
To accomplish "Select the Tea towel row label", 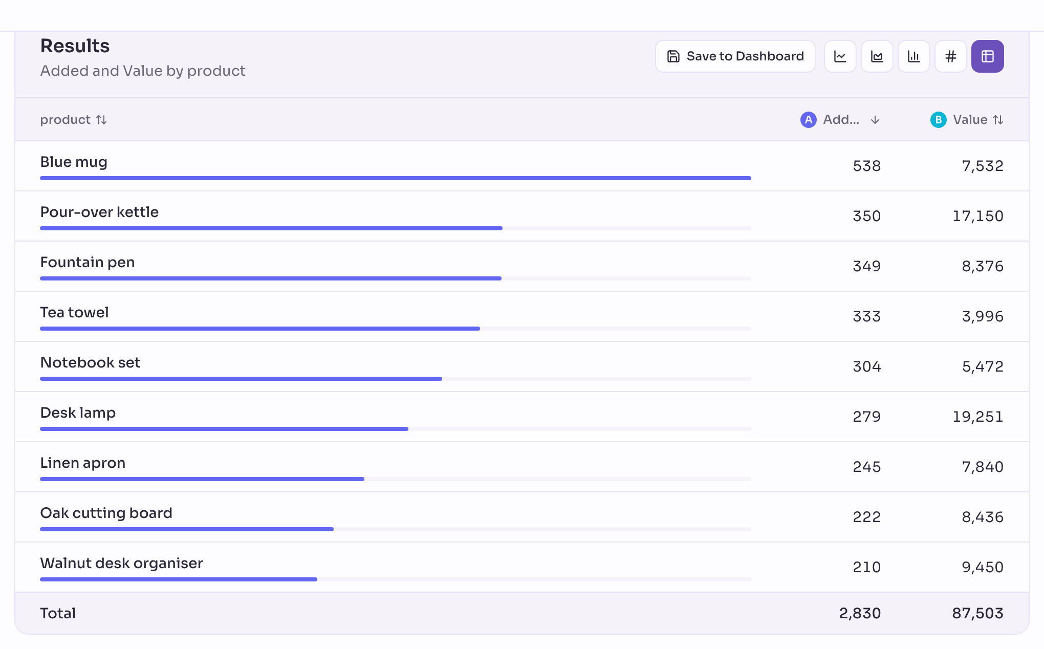I will coord(75,312).
